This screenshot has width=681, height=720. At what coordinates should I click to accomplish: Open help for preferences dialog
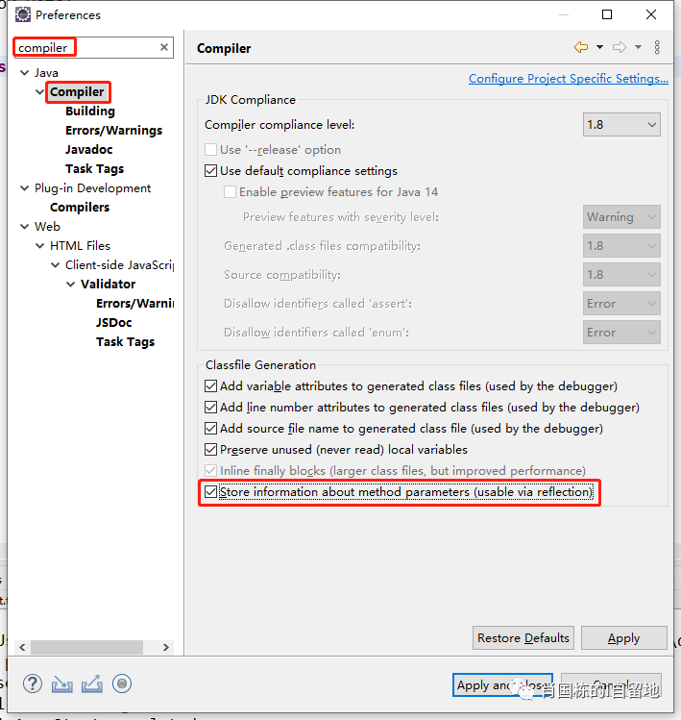tap(33, 683)
